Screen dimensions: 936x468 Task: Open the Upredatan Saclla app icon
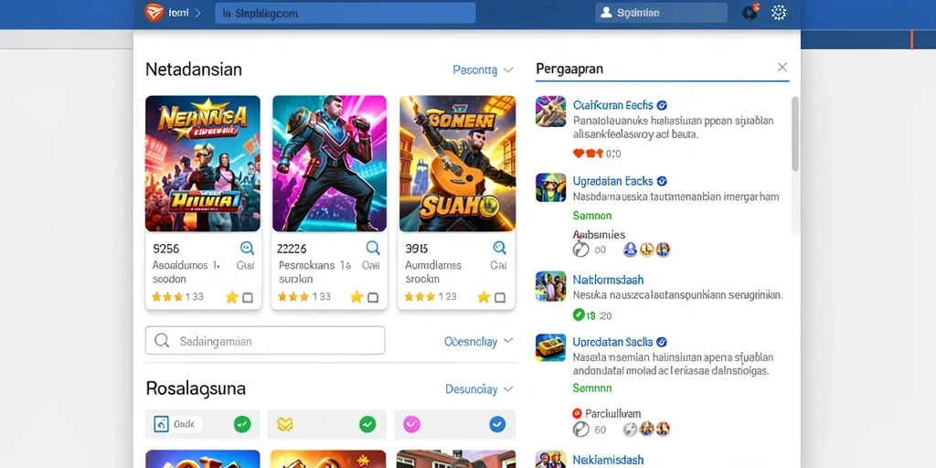click(x=550, y=348)
